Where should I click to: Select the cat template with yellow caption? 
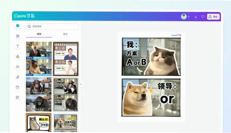click(x=66, y=122)
